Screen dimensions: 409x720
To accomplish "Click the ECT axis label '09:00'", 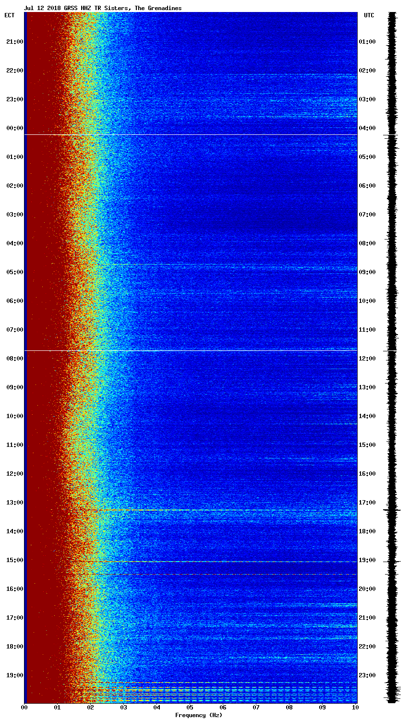I will [15, 387].
